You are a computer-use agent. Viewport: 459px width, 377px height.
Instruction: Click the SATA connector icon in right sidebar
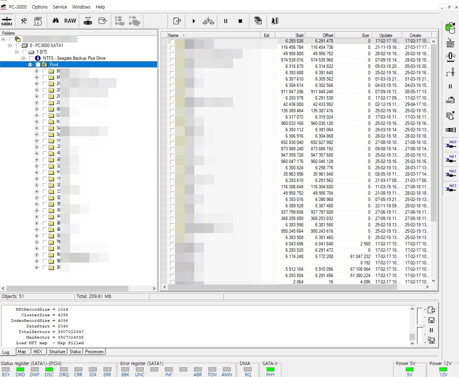point(450,130)
